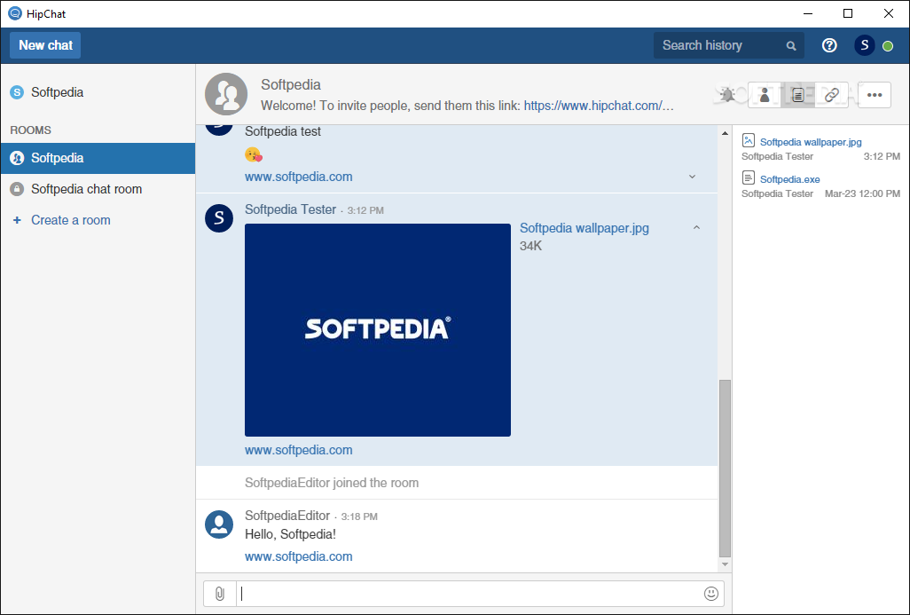Click Create a room link

click(71, 220)
